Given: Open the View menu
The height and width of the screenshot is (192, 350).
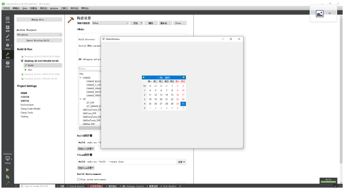Looking at the screenshot, I should pos(25,8).
